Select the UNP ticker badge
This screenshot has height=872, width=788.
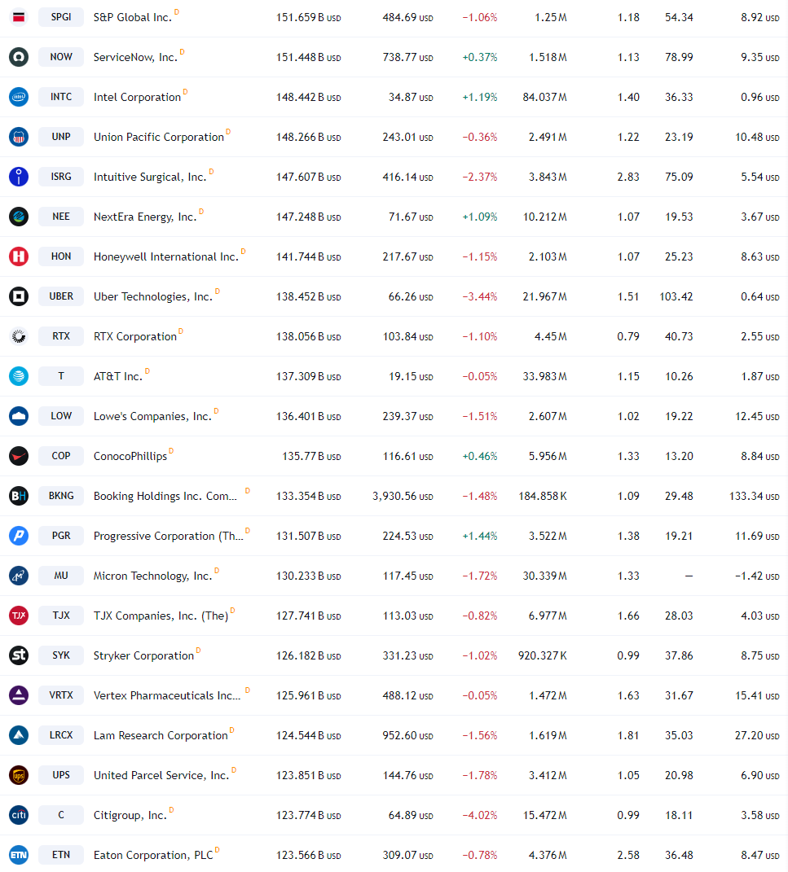pyautogui.click(x=61, y=137)
